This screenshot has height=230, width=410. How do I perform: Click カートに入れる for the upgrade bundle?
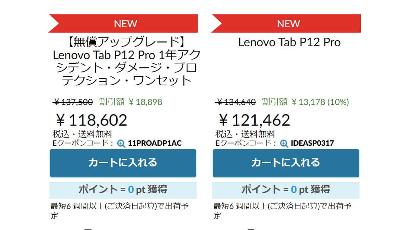point(122,163)
